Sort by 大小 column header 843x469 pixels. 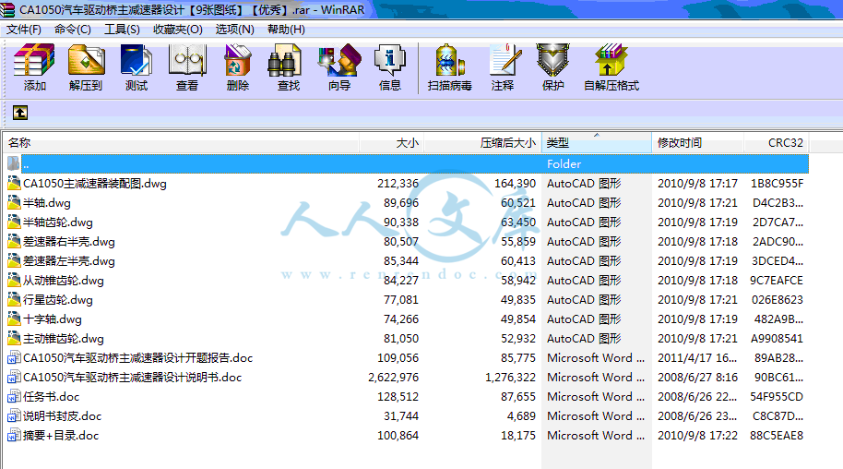coord(391,143)
